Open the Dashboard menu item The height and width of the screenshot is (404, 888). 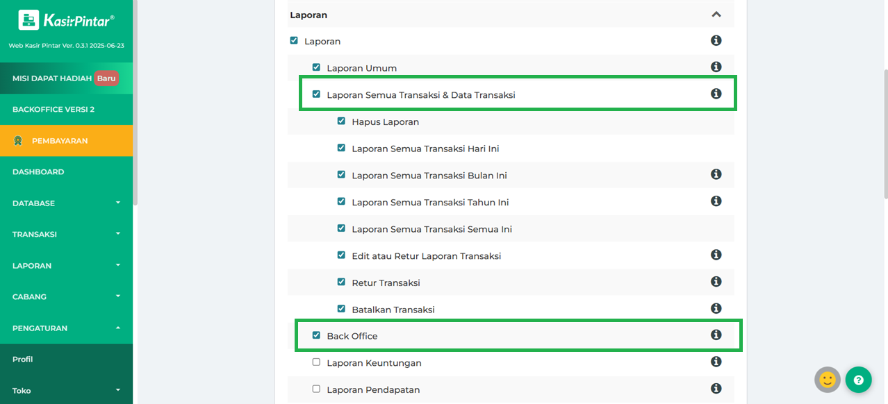coord(38,172)
